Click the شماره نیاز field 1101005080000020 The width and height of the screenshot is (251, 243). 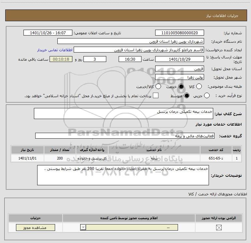point(179,33)
